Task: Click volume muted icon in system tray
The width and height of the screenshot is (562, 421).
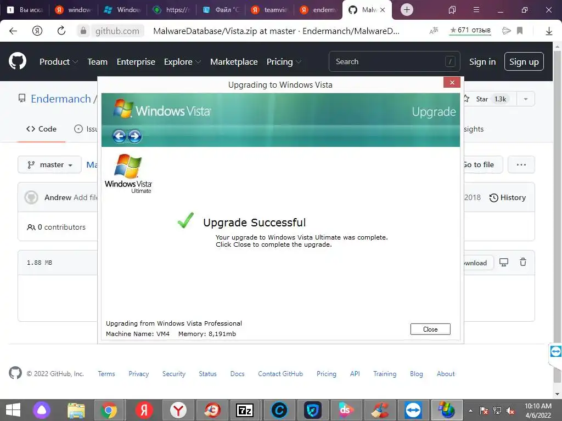Action: (x=510, y=411)
